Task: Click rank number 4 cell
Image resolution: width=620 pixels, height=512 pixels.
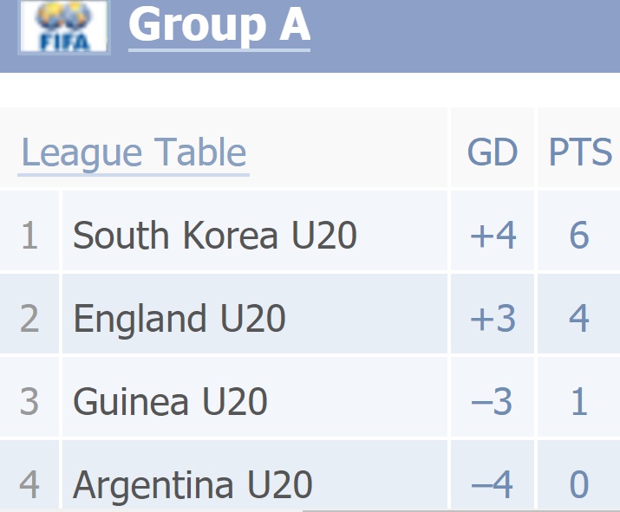Action: click(29, 484)
